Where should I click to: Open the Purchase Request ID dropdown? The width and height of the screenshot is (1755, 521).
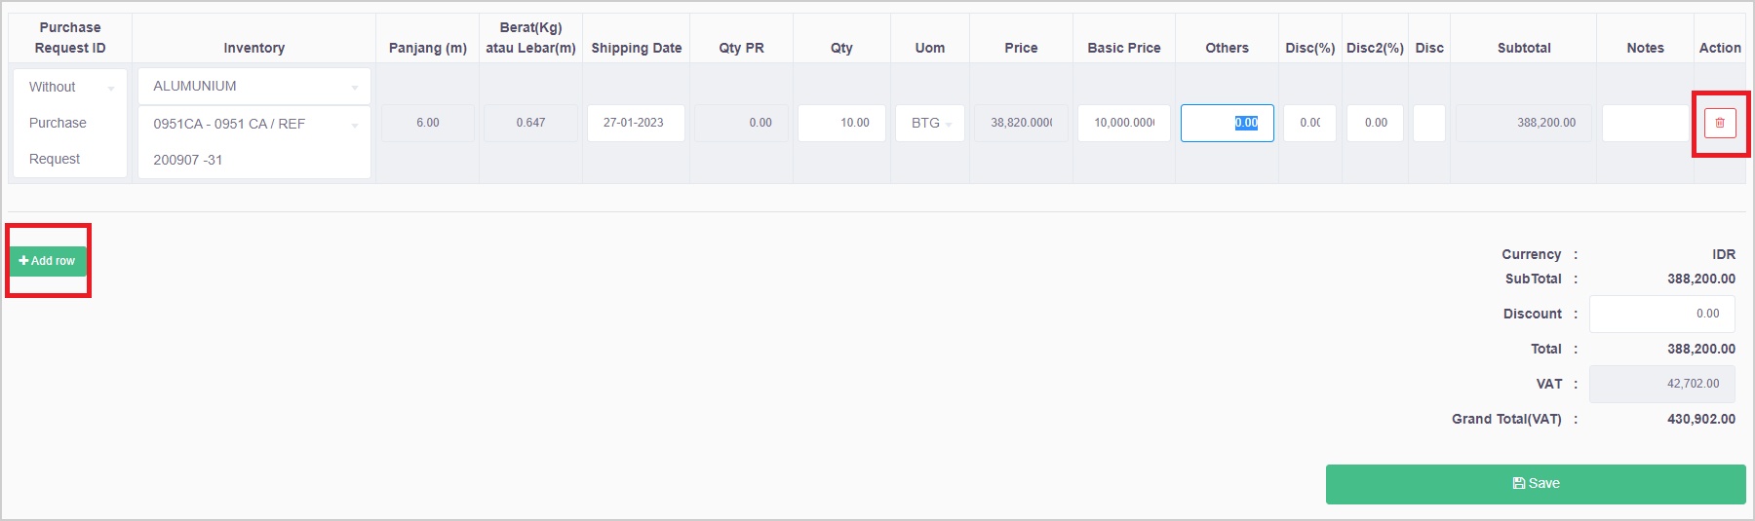coord(70,123)
